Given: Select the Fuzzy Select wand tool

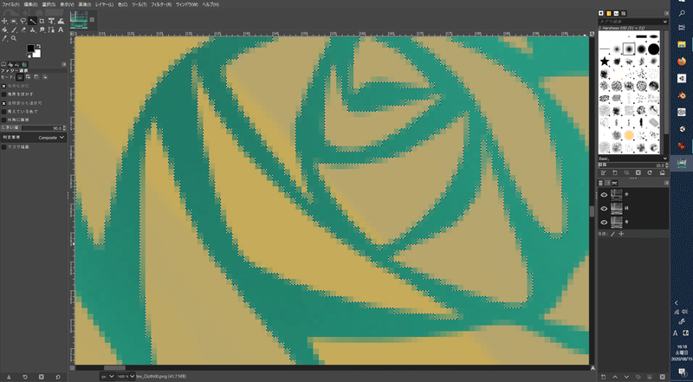Looking at the screenshot, I should [33, 21].
